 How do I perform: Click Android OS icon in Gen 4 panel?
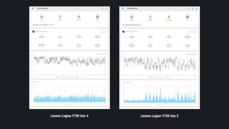point(79,17)
